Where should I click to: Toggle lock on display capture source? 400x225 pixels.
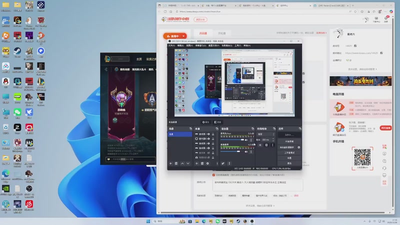[213, 139]
